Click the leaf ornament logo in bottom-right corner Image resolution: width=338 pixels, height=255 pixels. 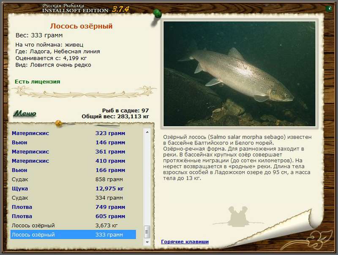coord(321,239)
